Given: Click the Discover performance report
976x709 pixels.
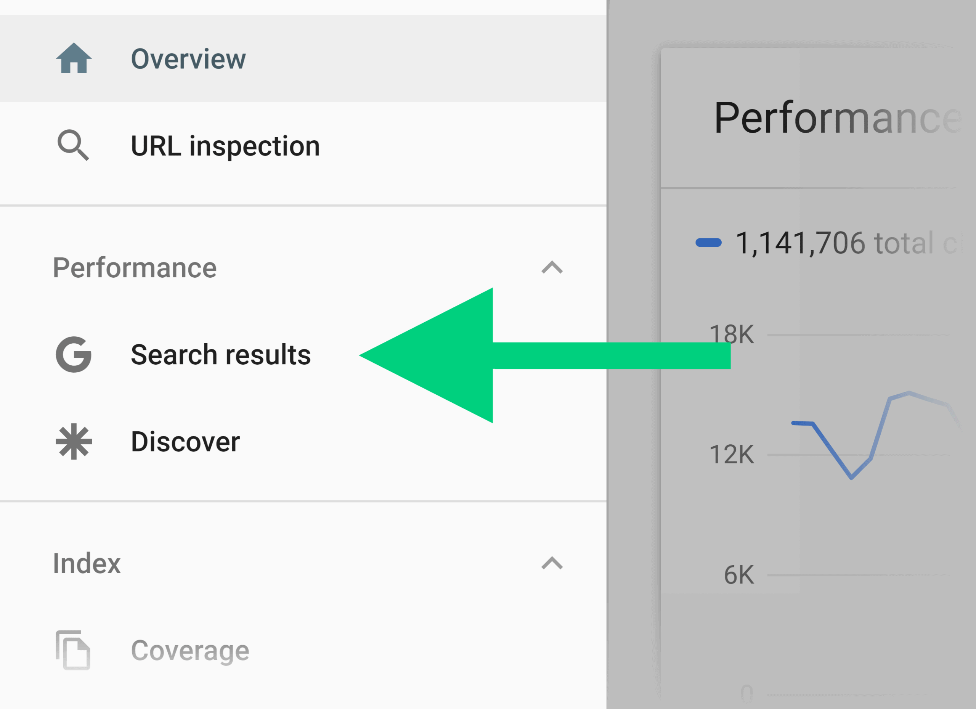Looking at the screenshot, I should click(x=185, y=442).
